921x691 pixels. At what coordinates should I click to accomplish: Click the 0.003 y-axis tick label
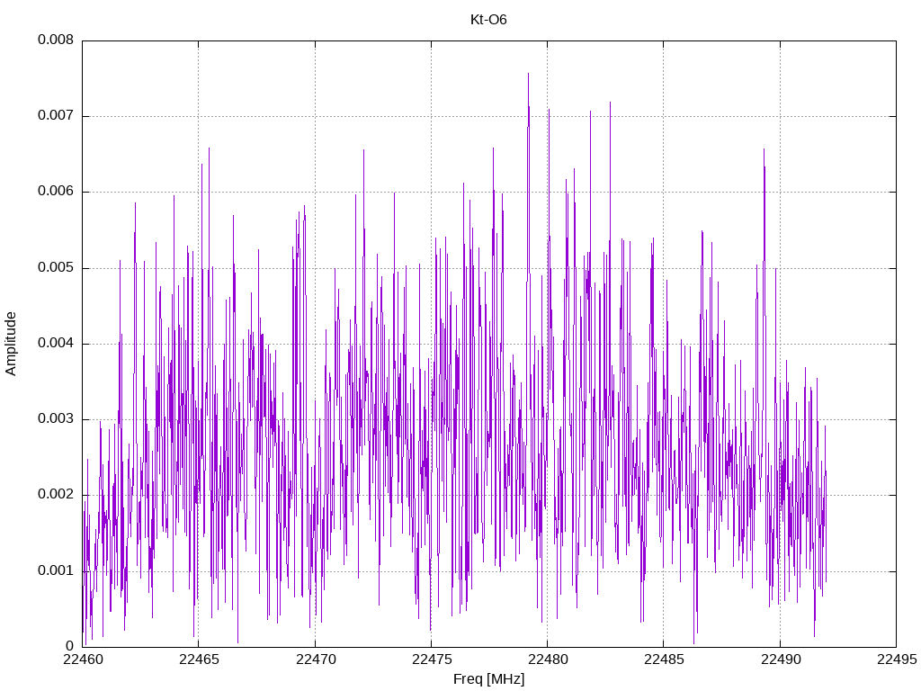[x=56, y=419]
